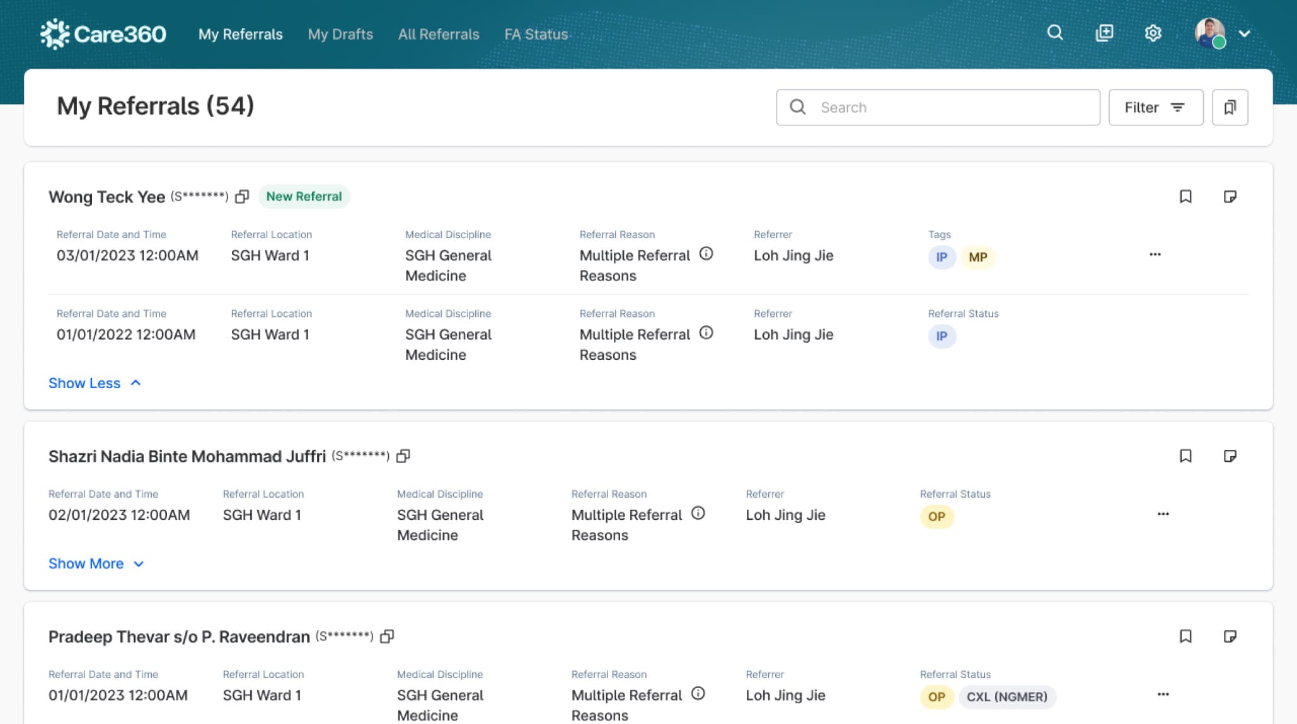Click OP status on Pradeep Thevar's referral
The width and height of the screenshot is (1297, 724).
(937, 697)
